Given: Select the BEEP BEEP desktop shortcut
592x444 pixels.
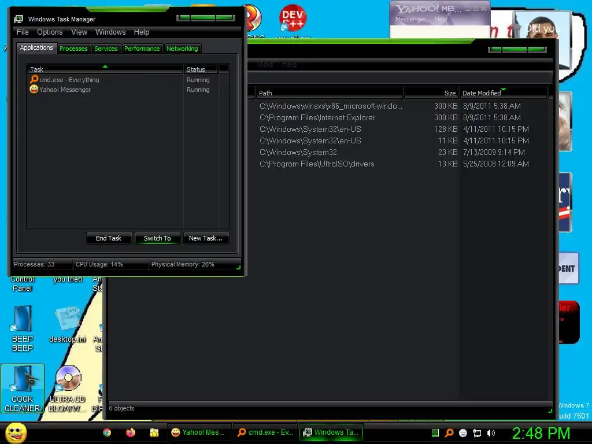Looking at the screenshot, I should coord(23,328).
